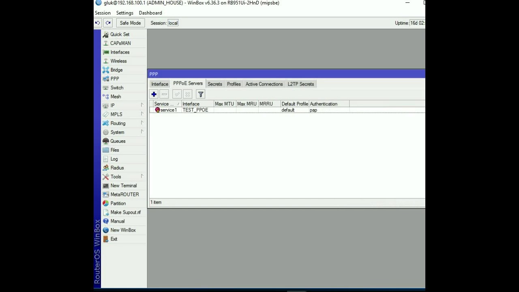Screen dimensions: 519x292
Task: Click the Uptime indicator
Action: pos(410,23)
